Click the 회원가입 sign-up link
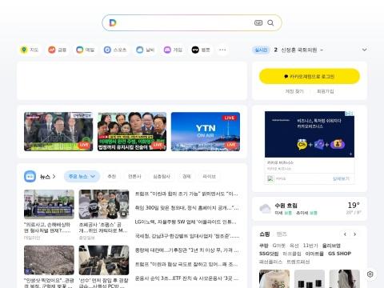The image size is (384, 288). click(x=325, y=91)
